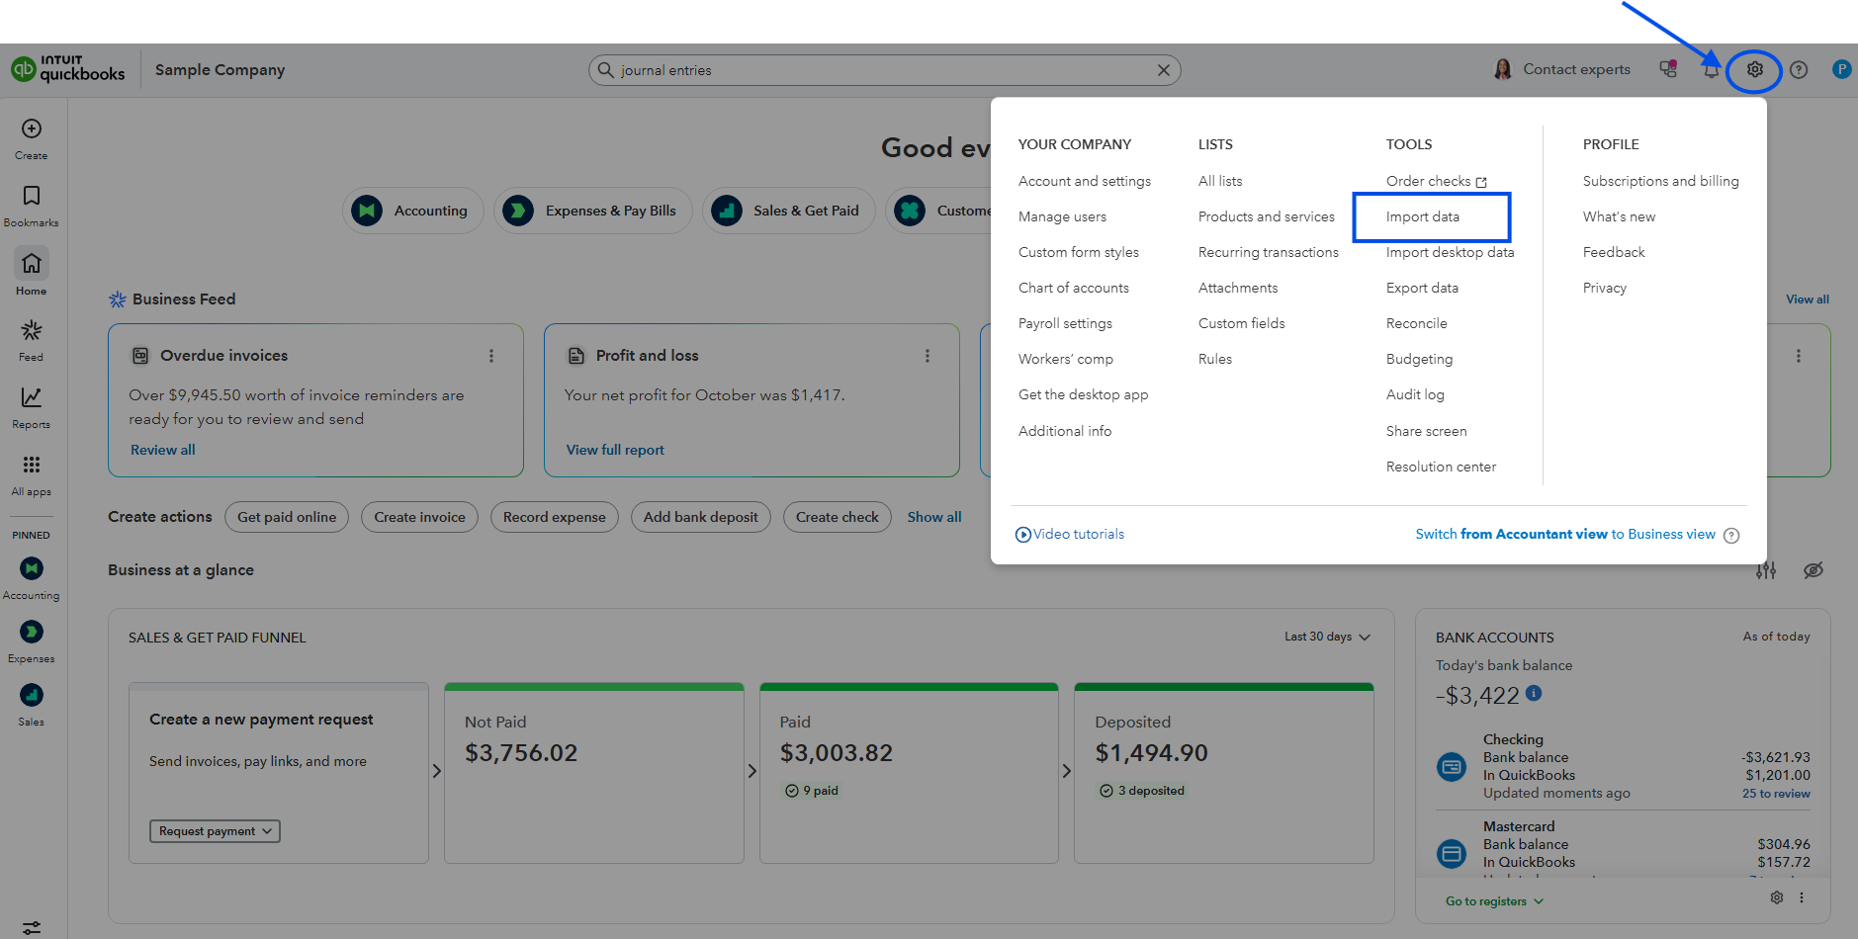Click Review all for overdue invoices
The image size is (1858, 939).
(162, 449)
